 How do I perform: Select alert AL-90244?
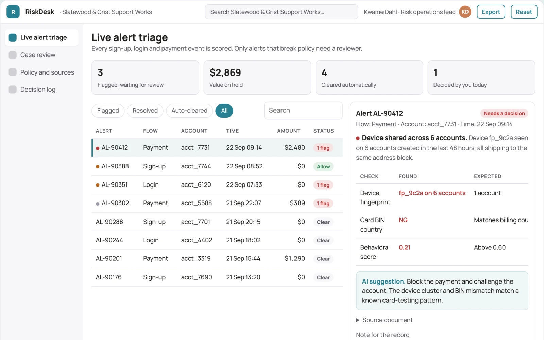217,240
